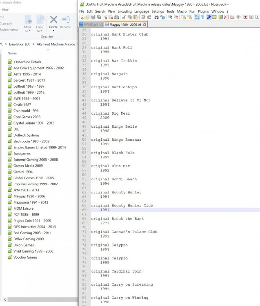Play back the recorded macro with the play icon
Screen dimensions: 260x306
click(x=257, y=17)
